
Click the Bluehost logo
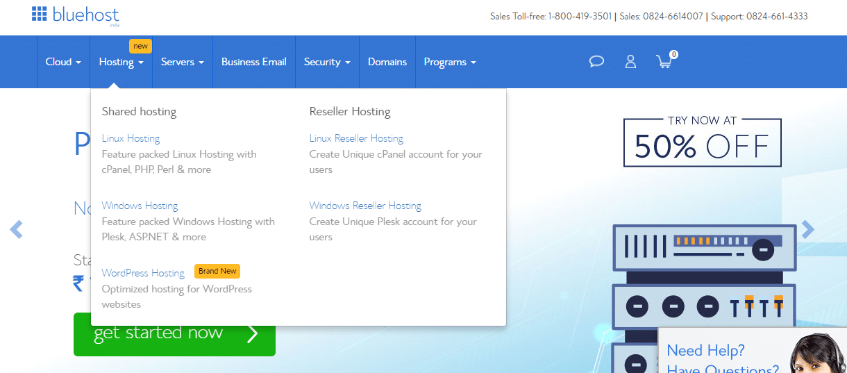point(75,15)
